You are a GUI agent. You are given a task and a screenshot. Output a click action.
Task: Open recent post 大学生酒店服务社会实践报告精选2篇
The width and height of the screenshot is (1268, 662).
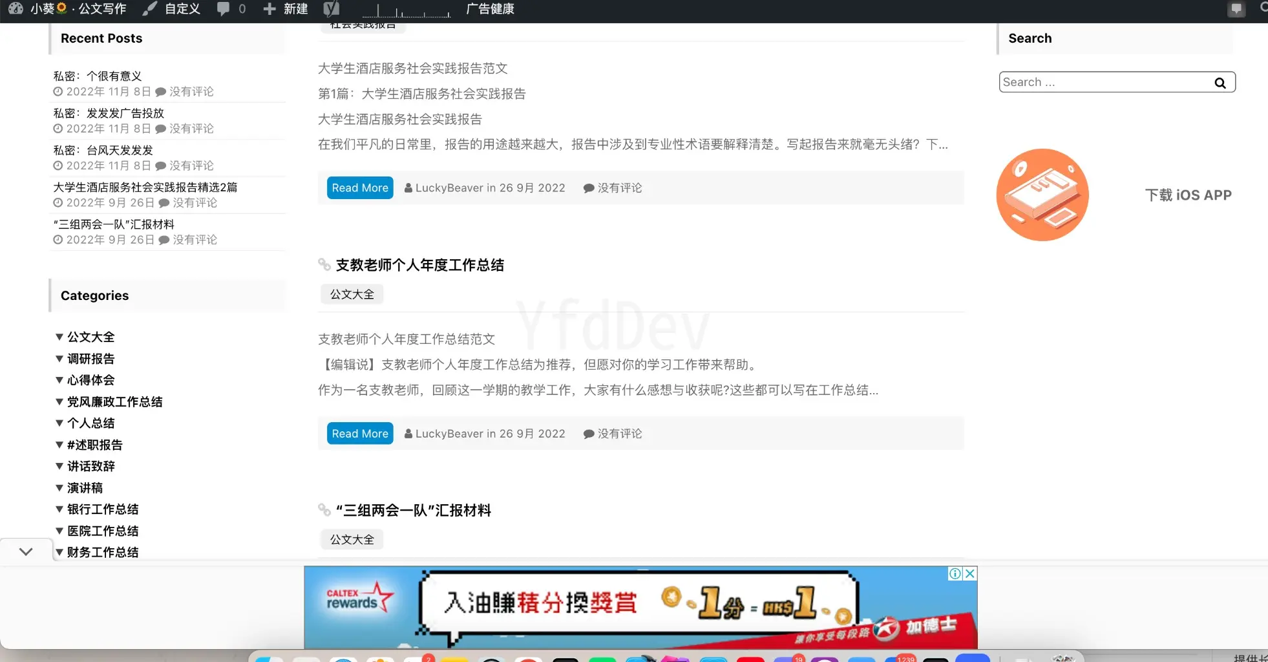point(145,187)
